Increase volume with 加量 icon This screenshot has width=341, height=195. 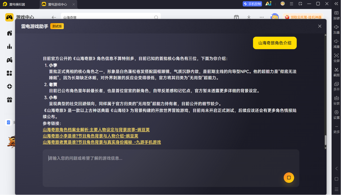pos(336,30)
